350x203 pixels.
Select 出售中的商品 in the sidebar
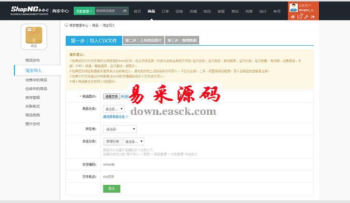click(36, 80)
